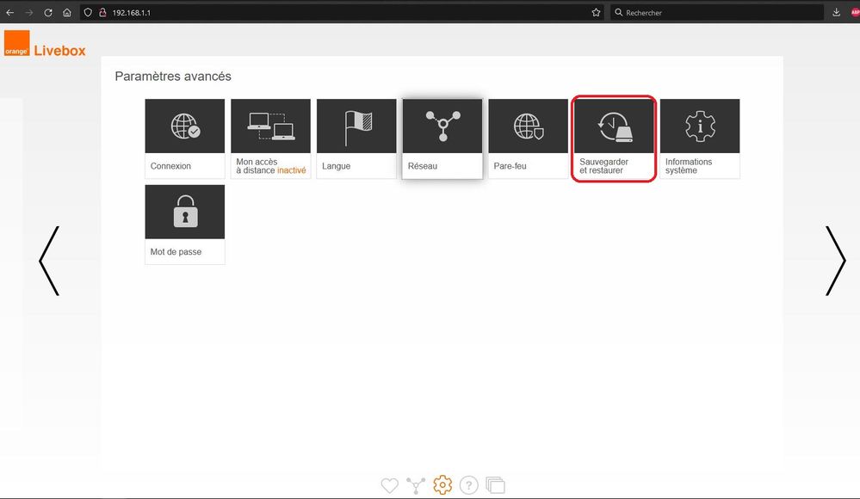
Task: Open the Pare-feu firewall tile
Action: pos(528,138)
